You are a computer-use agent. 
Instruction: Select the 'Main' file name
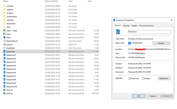coord(8,38)
